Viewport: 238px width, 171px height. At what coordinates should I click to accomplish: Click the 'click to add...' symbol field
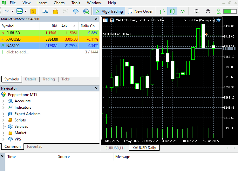[x=17, y=52]
